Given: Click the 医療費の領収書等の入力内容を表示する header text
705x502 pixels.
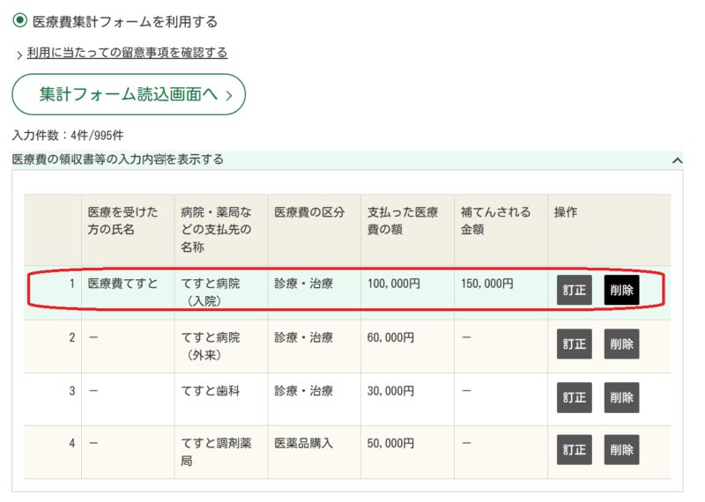Looking at the screenshot, I should (117, 159).
